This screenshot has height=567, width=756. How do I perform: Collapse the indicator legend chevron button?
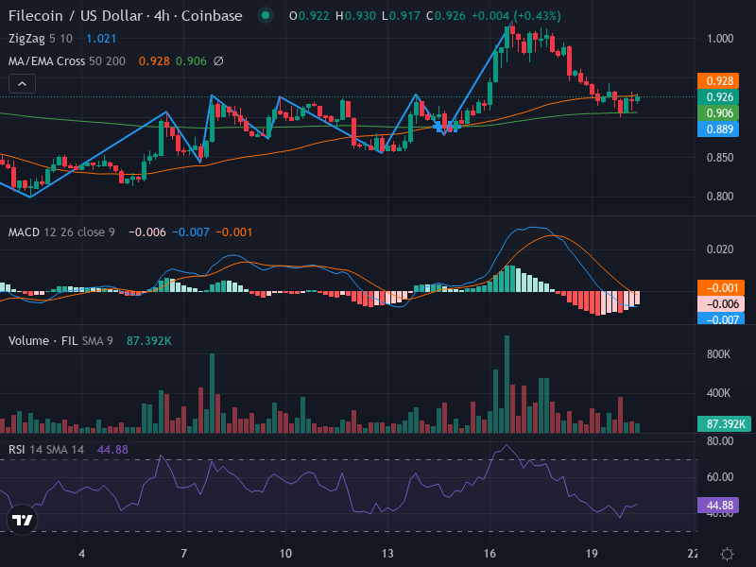(22, 84)
